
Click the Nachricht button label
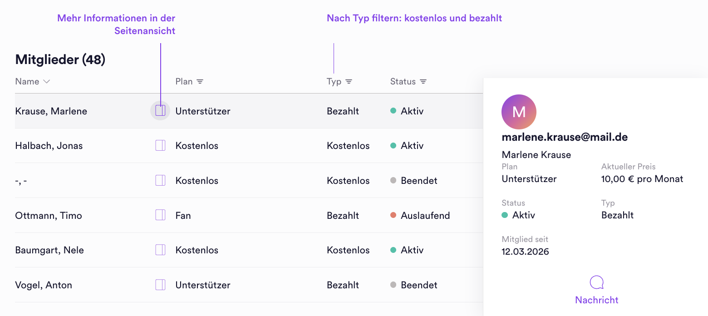tap(597, 300)
